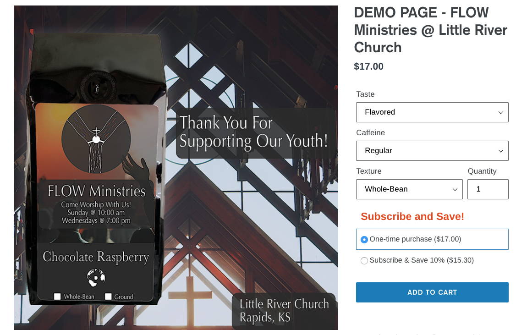Add the coffee to cart
The width and height of the screenshot is (527, 335).
(432, 292)
